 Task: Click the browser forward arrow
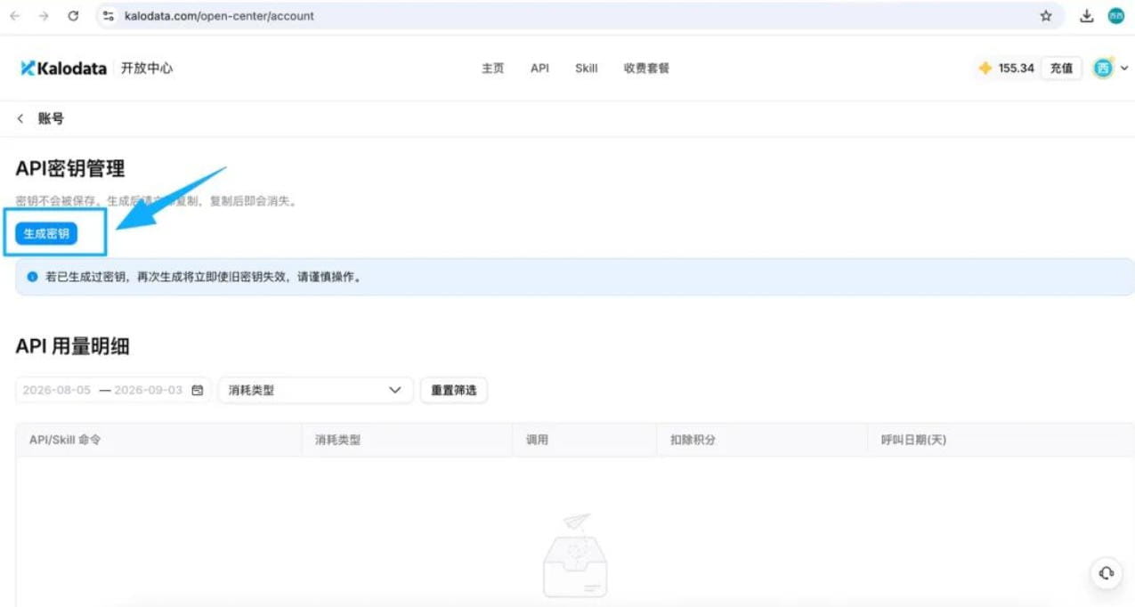tap(44, 16)
